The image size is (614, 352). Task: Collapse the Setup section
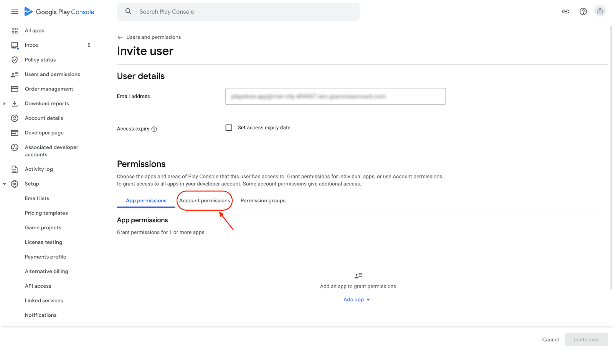tap(4, 184)
